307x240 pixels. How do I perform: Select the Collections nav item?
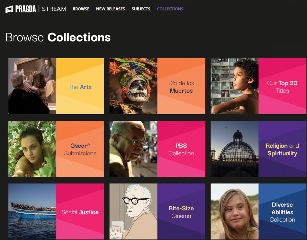(x=170, y=9)
